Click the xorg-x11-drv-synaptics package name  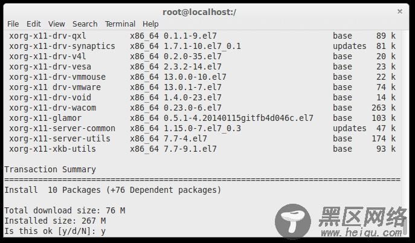coord(62,47)
